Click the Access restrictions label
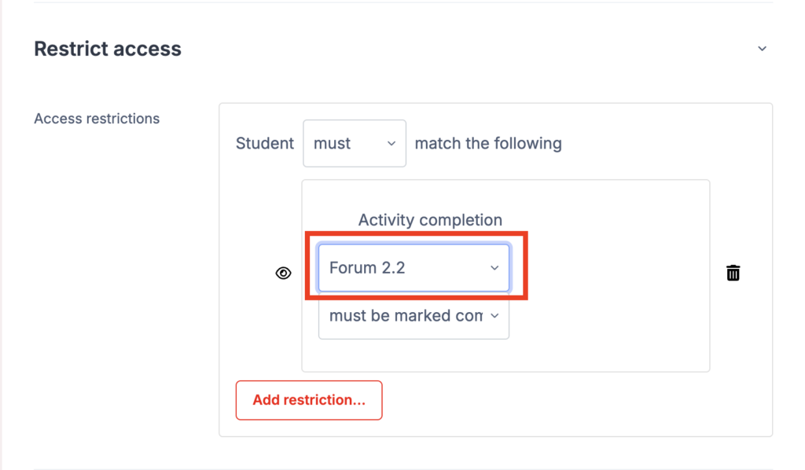Viewport: 805px width, 470px height. (x=97, y=119)
